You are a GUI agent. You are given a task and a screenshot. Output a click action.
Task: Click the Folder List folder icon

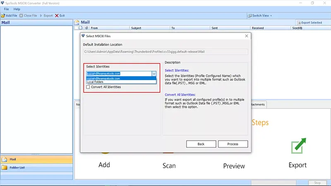[x=4, y=168]
